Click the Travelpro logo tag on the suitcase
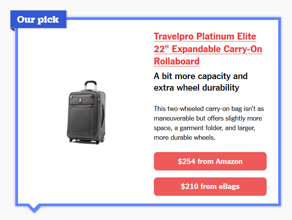 pos(81,100)
